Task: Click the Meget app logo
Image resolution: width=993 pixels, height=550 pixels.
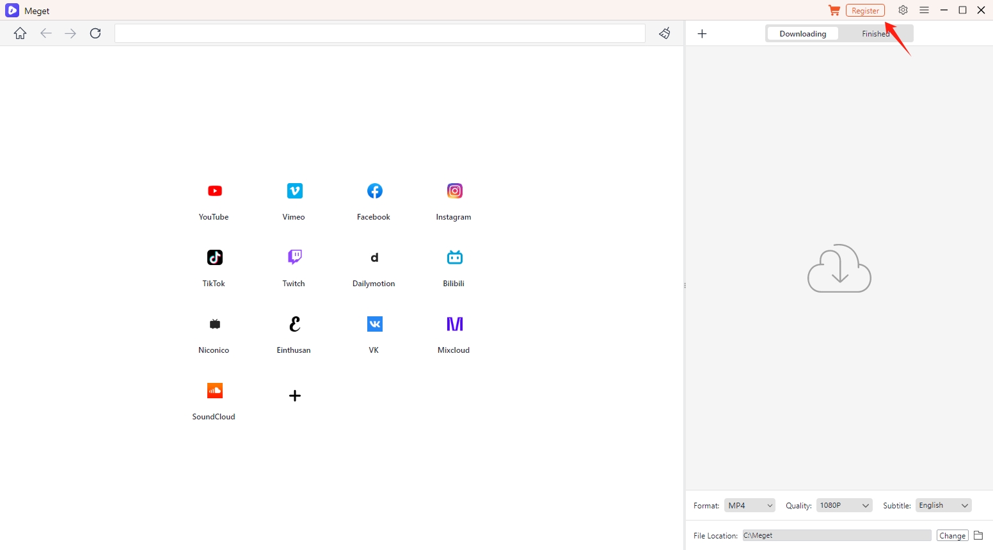Action: (12, 10)
